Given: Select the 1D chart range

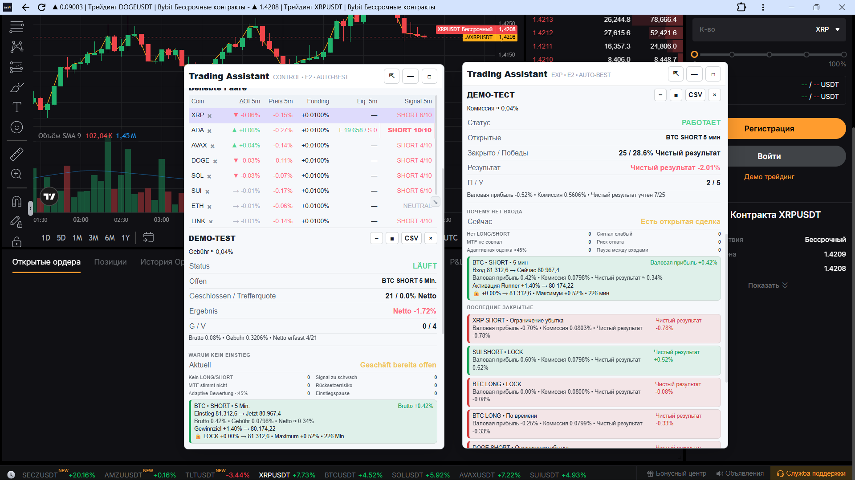Looking at the screenshot, I should (46, 238).
